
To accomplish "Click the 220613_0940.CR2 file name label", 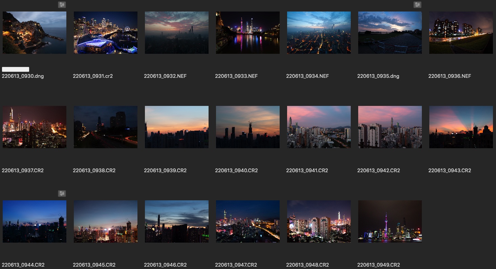I will [x=236, y=171].
